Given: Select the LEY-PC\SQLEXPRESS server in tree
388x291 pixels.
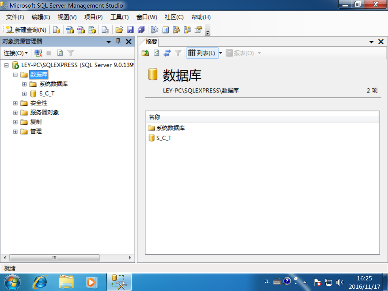Looking at the screenshot, I should (x=78, y=65).
